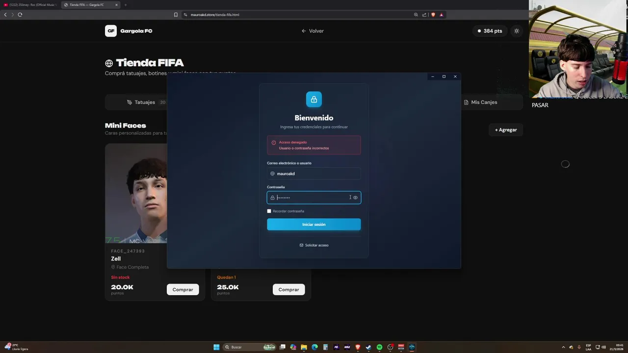Open the volume control in system tray
628x353 pixels.
click(603, 347)
